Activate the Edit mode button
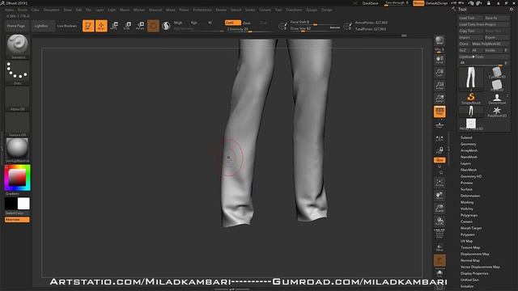This screenshot has height=291, width=518. (88, 26)
